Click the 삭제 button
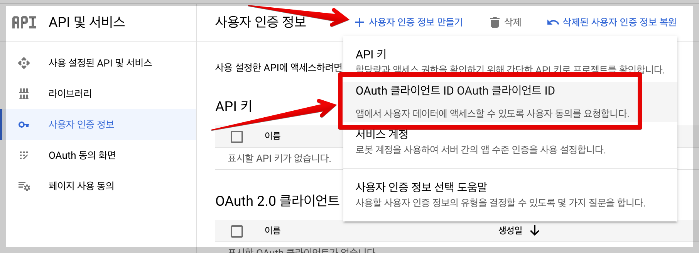 [x=506, y=22]
